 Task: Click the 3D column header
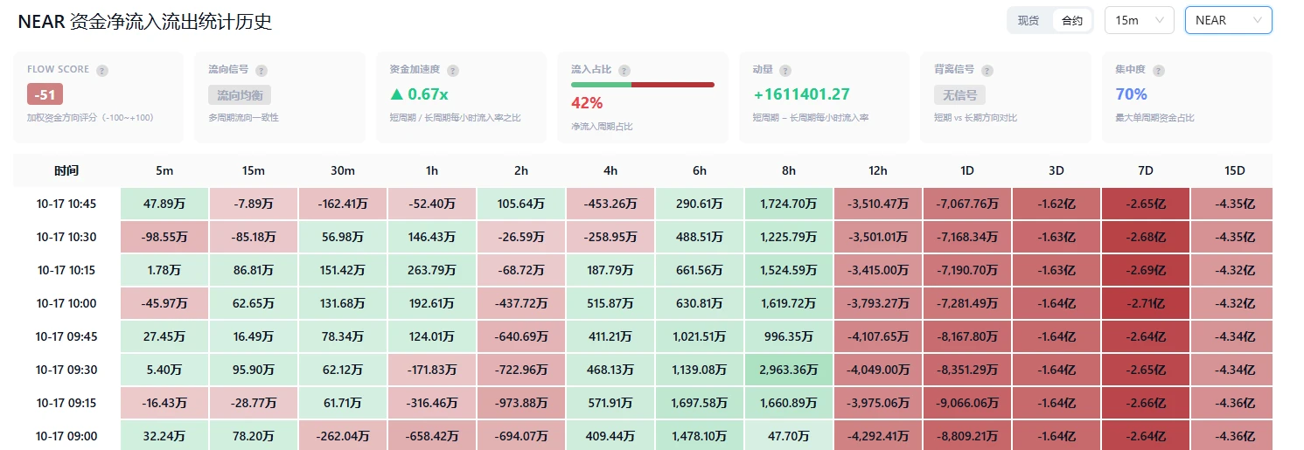pyautogui.click(x=1056, y=170)
